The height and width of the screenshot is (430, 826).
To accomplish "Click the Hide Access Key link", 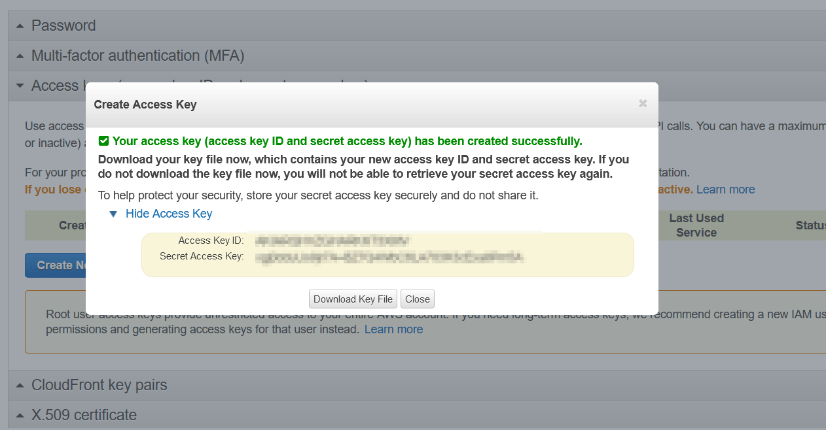I will [169, 214].
